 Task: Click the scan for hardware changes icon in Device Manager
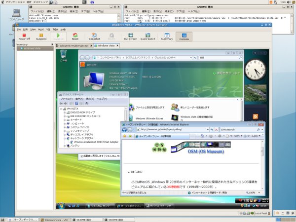click(x=87, y=104)
